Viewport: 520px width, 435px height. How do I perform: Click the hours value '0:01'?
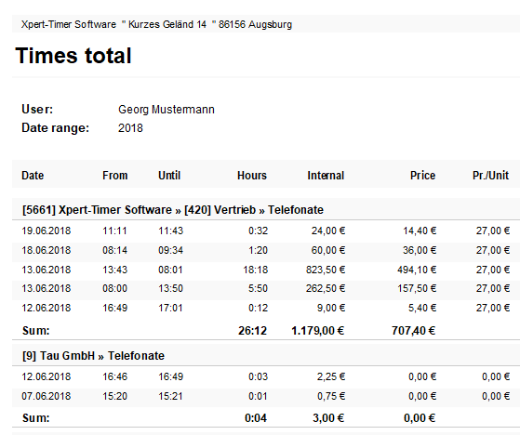tap(258, 396)
